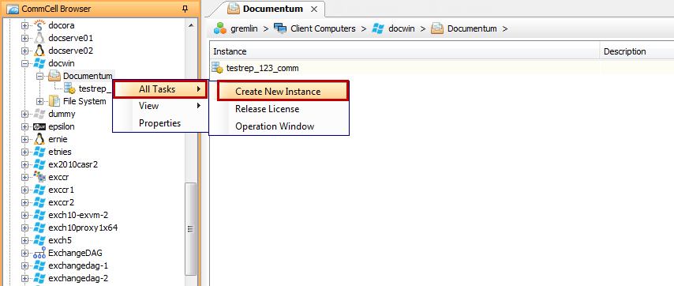
Task: Select the ex2010casr2 tree label
Action: click(73, 164)
